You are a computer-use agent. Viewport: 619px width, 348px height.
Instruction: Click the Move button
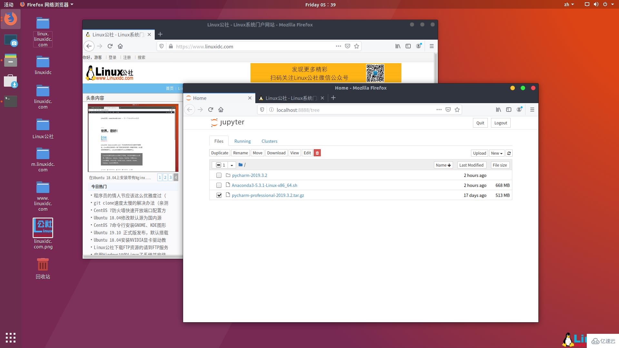click(257, 153)
